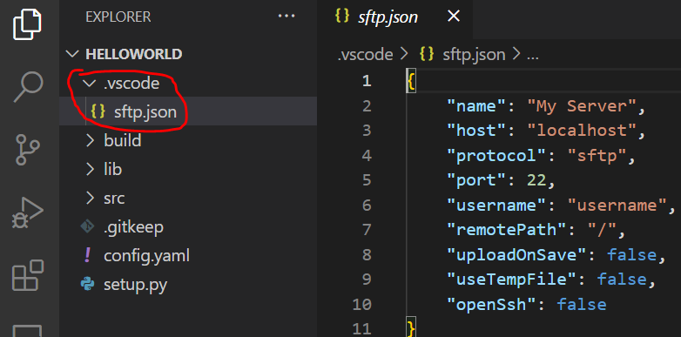
Task: Open the Run and Debug view
Action: pos(27,212)
